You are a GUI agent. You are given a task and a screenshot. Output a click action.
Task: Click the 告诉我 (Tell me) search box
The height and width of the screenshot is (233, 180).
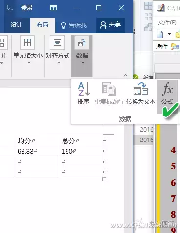point(73,25)
